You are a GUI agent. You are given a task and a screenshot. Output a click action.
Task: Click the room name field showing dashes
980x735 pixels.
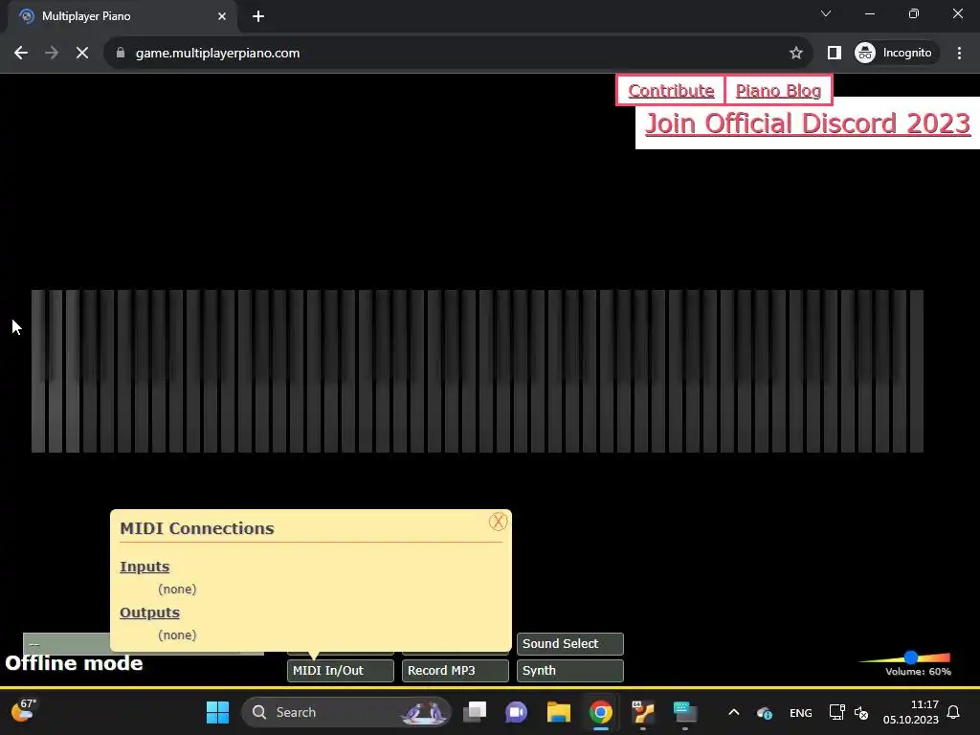[x=66, y=643]
